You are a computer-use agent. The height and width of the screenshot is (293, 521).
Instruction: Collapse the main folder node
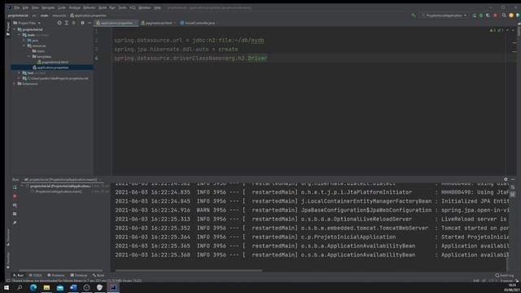[x=19, y=35]
